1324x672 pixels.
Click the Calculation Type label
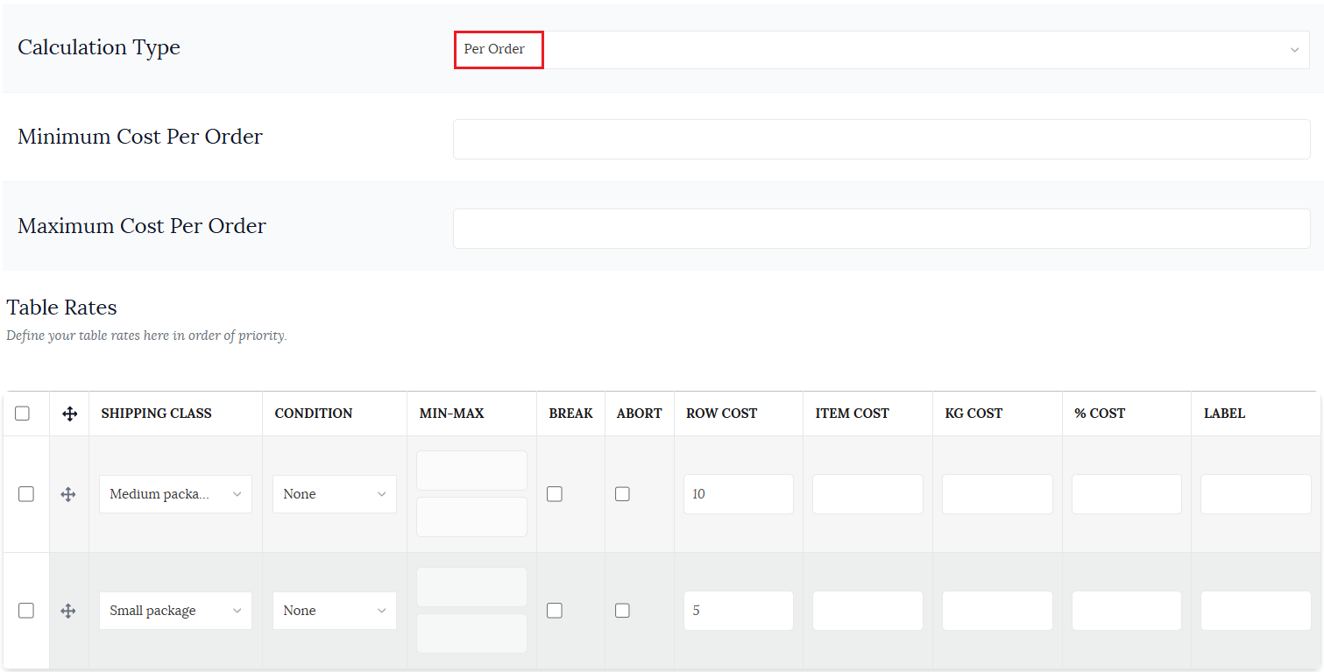coord(99,47)
